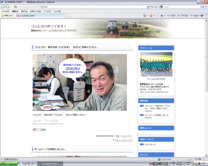
Task: Click the お気に入り star favorites button
Action: [x=7, y=16]
